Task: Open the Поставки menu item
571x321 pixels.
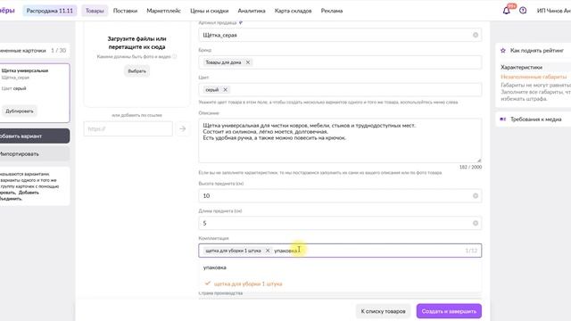Action: click(125, 11)
